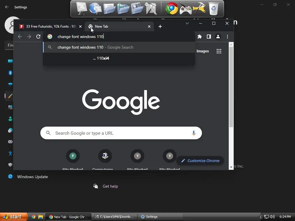Open Accessibility in the Settings sidebar
Viewport: 295px width, 221px height.
[10, 153]
